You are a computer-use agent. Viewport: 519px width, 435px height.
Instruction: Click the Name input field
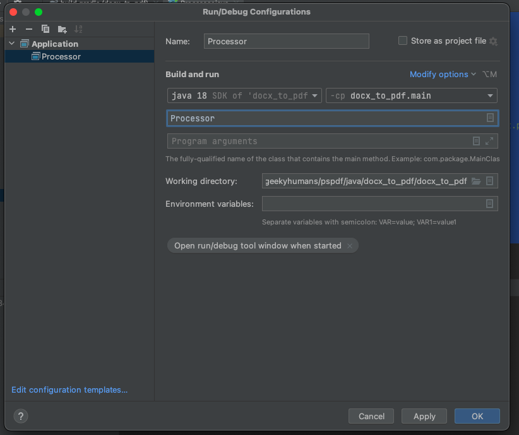[286, 41]
